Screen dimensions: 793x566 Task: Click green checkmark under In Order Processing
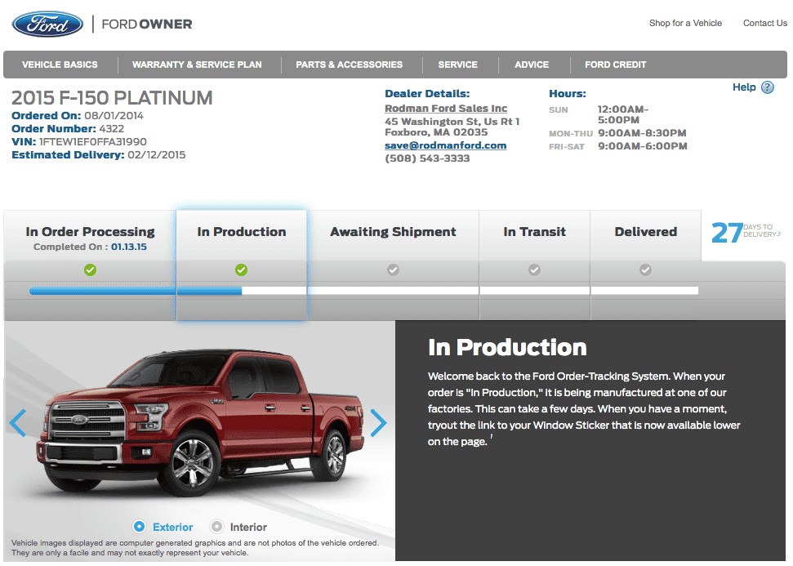[90, 270]
